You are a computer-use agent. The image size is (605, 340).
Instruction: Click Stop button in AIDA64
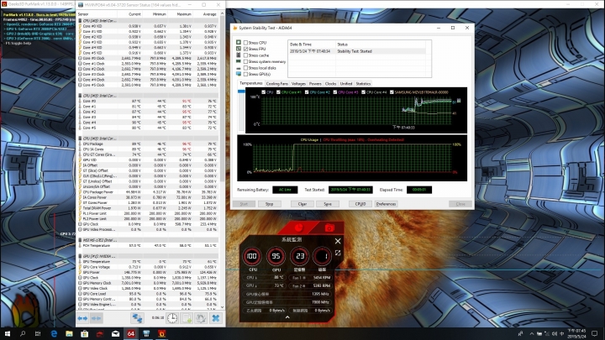(x=270, y=204)
